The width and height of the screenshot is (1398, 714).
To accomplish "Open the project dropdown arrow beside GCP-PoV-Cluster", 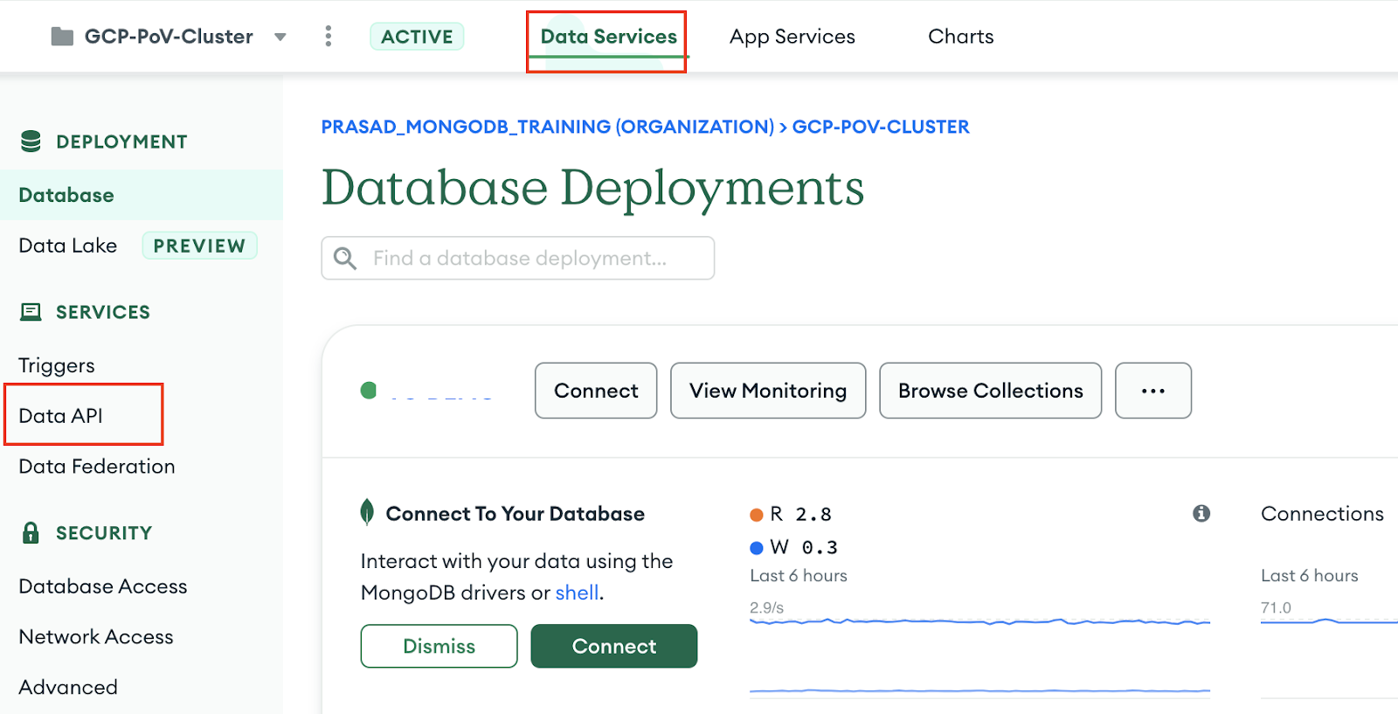I will click(x=280, y=37).
